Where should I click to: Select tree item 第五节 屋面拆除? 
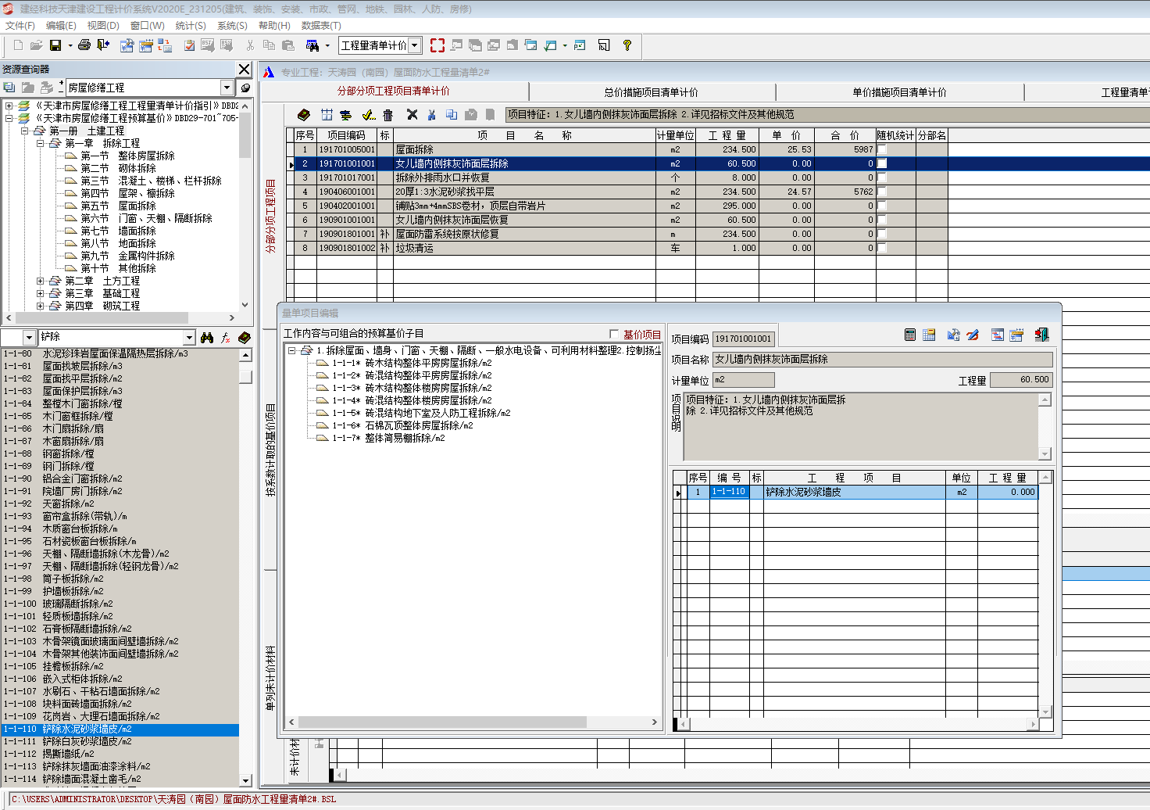pyautogui.click(x=119, y=206)
